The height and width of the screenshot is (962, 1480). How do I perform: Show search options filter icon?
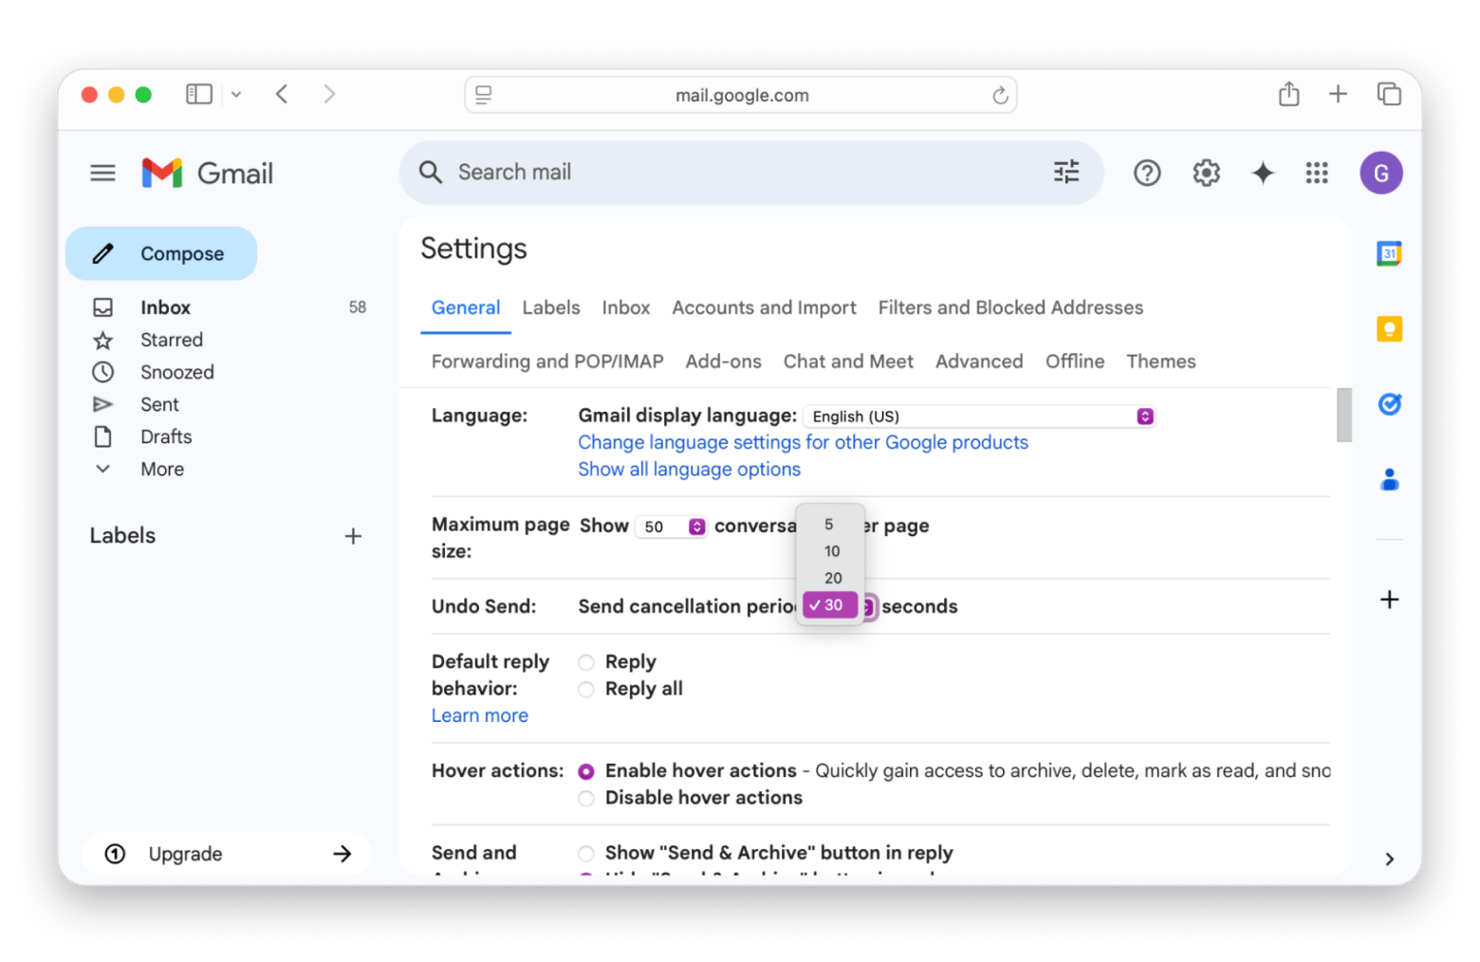[x=1066, y=172]
